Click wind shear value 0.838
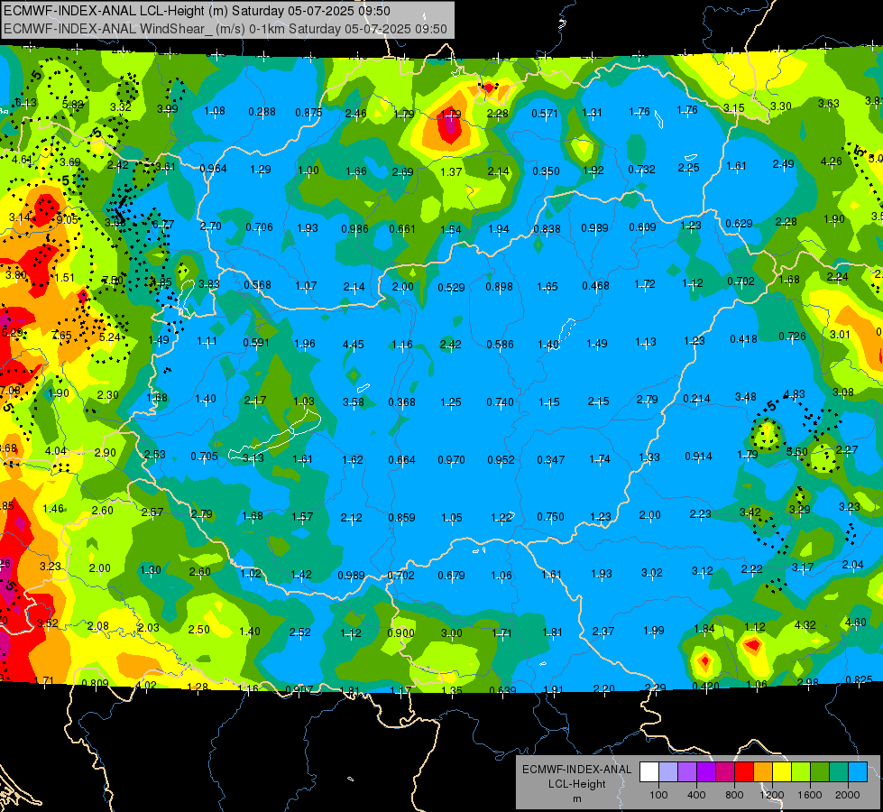Screen dimensions: 883x812 click(547, 228)
